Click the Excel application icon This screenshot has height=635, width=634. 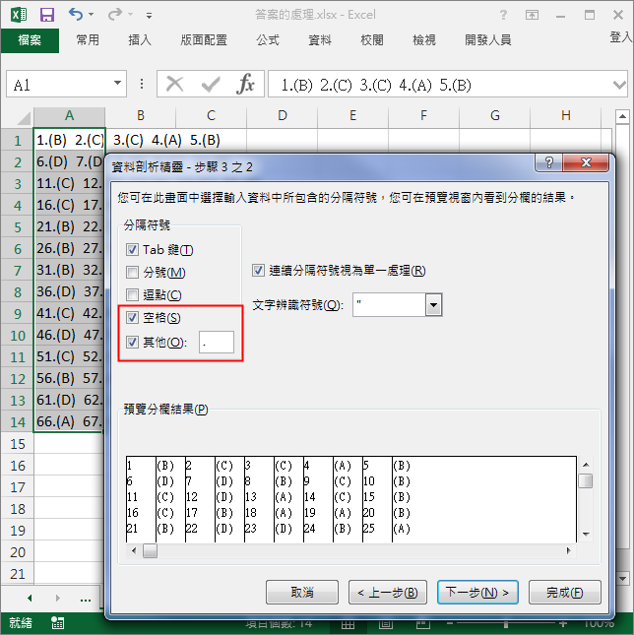pos(19,15)
